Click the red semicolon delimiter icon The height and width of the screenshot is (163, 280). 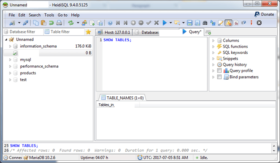tap(251, 23)
